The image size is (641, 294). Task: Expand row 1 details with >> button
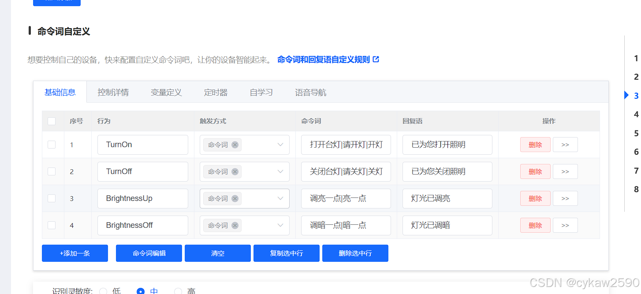coord(565,145)
